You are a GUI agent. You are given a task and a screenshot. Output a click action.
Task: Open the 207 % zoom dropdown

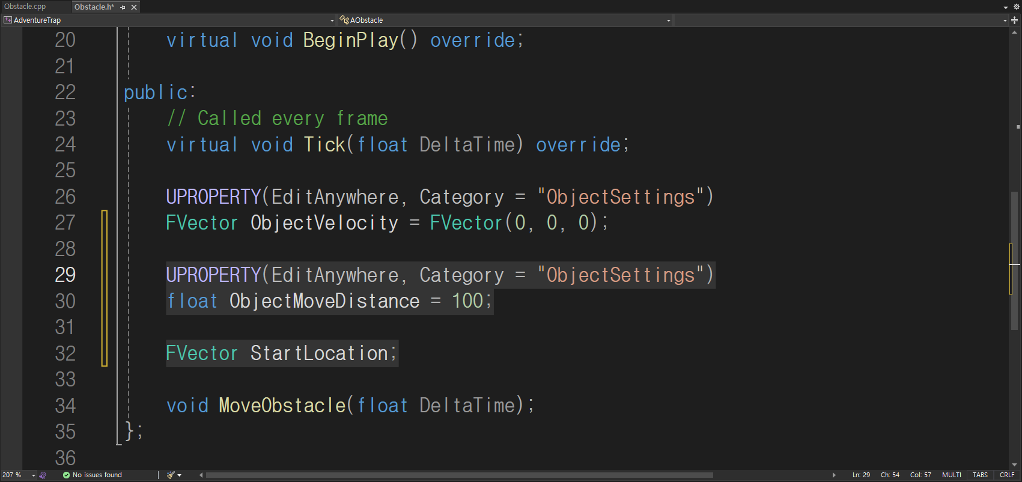(x=19, y=475)
